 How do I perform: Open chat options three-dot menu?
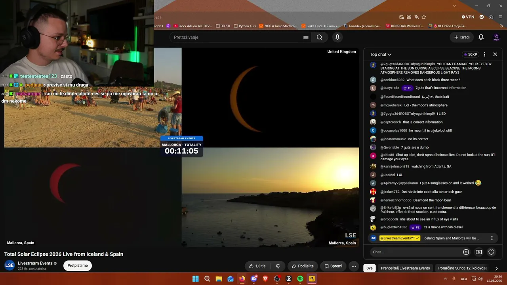484,55
